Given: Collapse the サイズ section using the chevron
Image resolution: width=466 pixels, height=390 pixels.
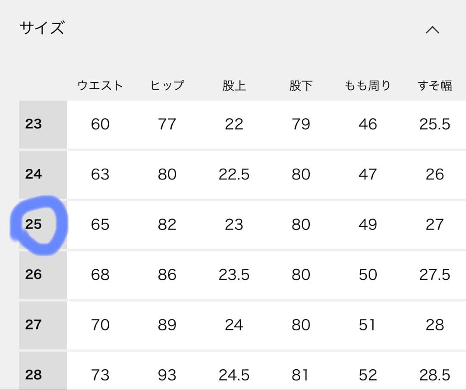Looking at the screenshot, I should tap(433, 29).
